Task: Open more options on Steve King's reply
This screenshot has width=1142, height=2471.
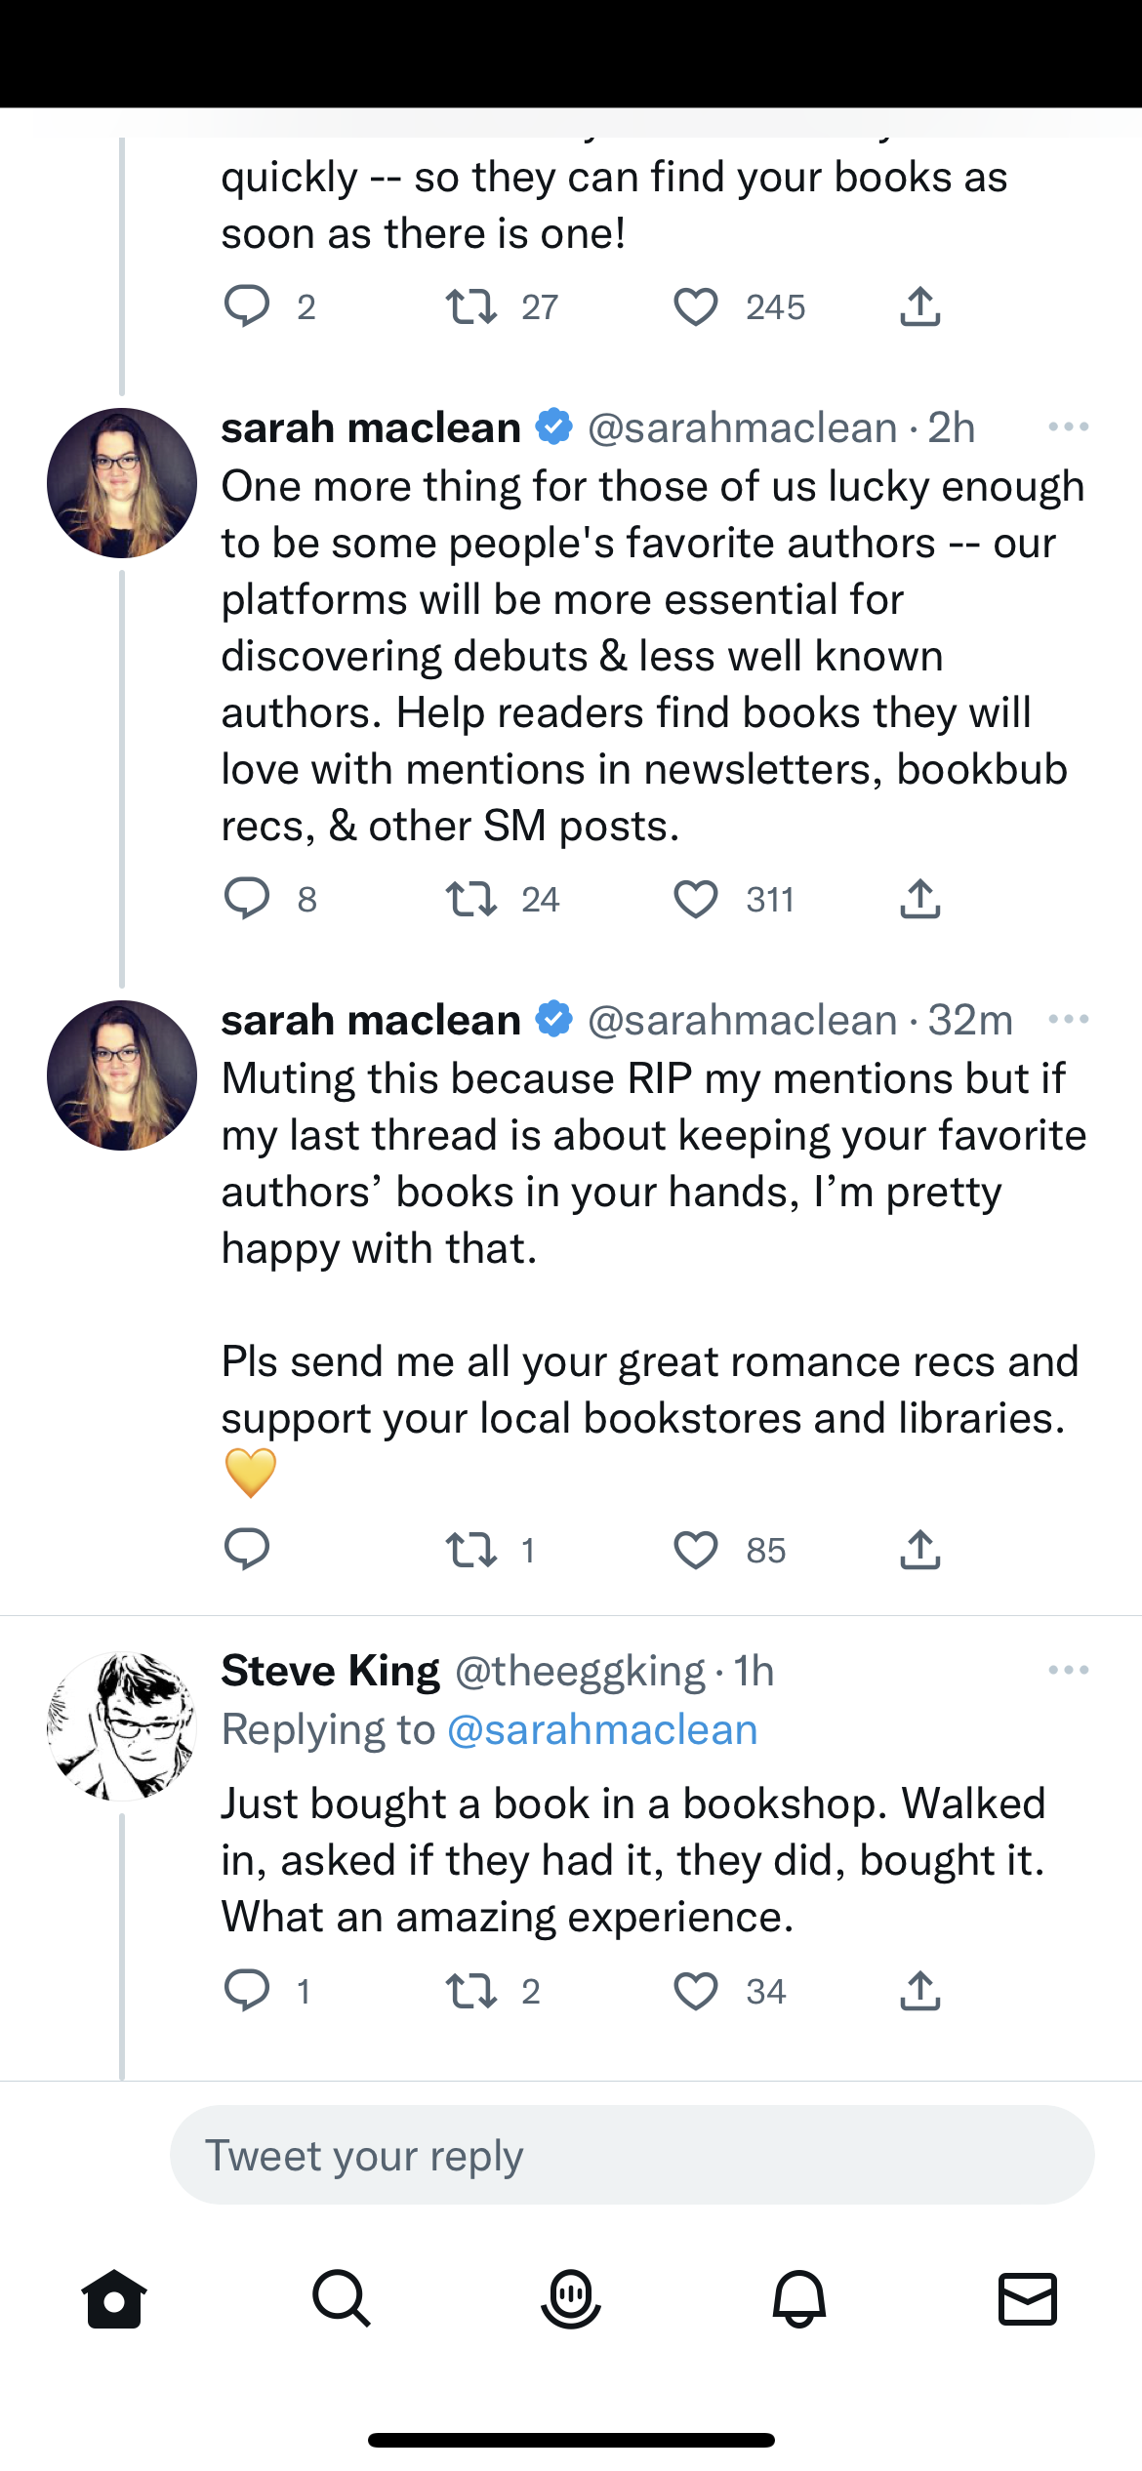Action: click(1068, 1670)
